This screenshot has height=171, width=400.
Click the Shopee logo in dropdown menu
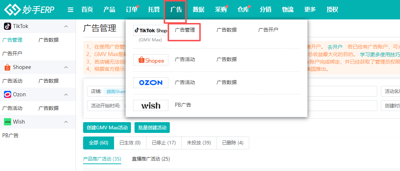(150, 60)
